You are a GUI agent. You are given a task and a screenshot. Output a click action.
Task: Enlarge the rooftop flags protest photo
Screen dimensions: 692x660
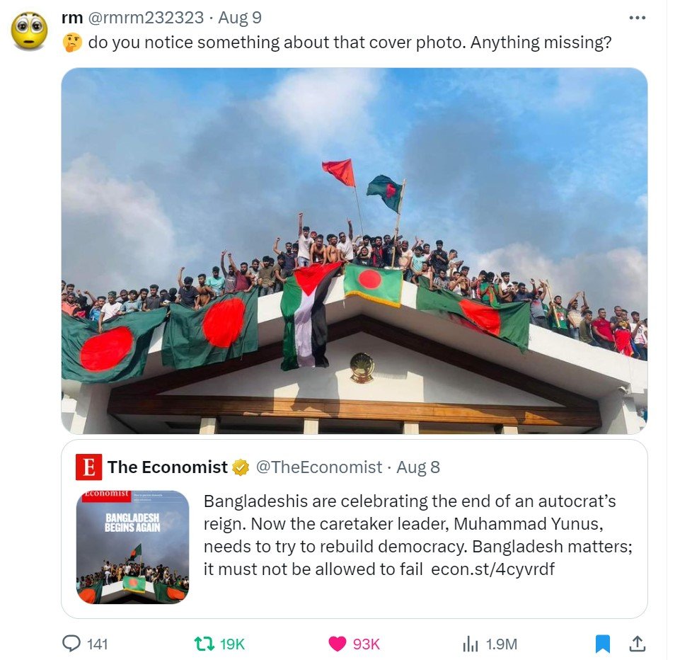point(354,251)
